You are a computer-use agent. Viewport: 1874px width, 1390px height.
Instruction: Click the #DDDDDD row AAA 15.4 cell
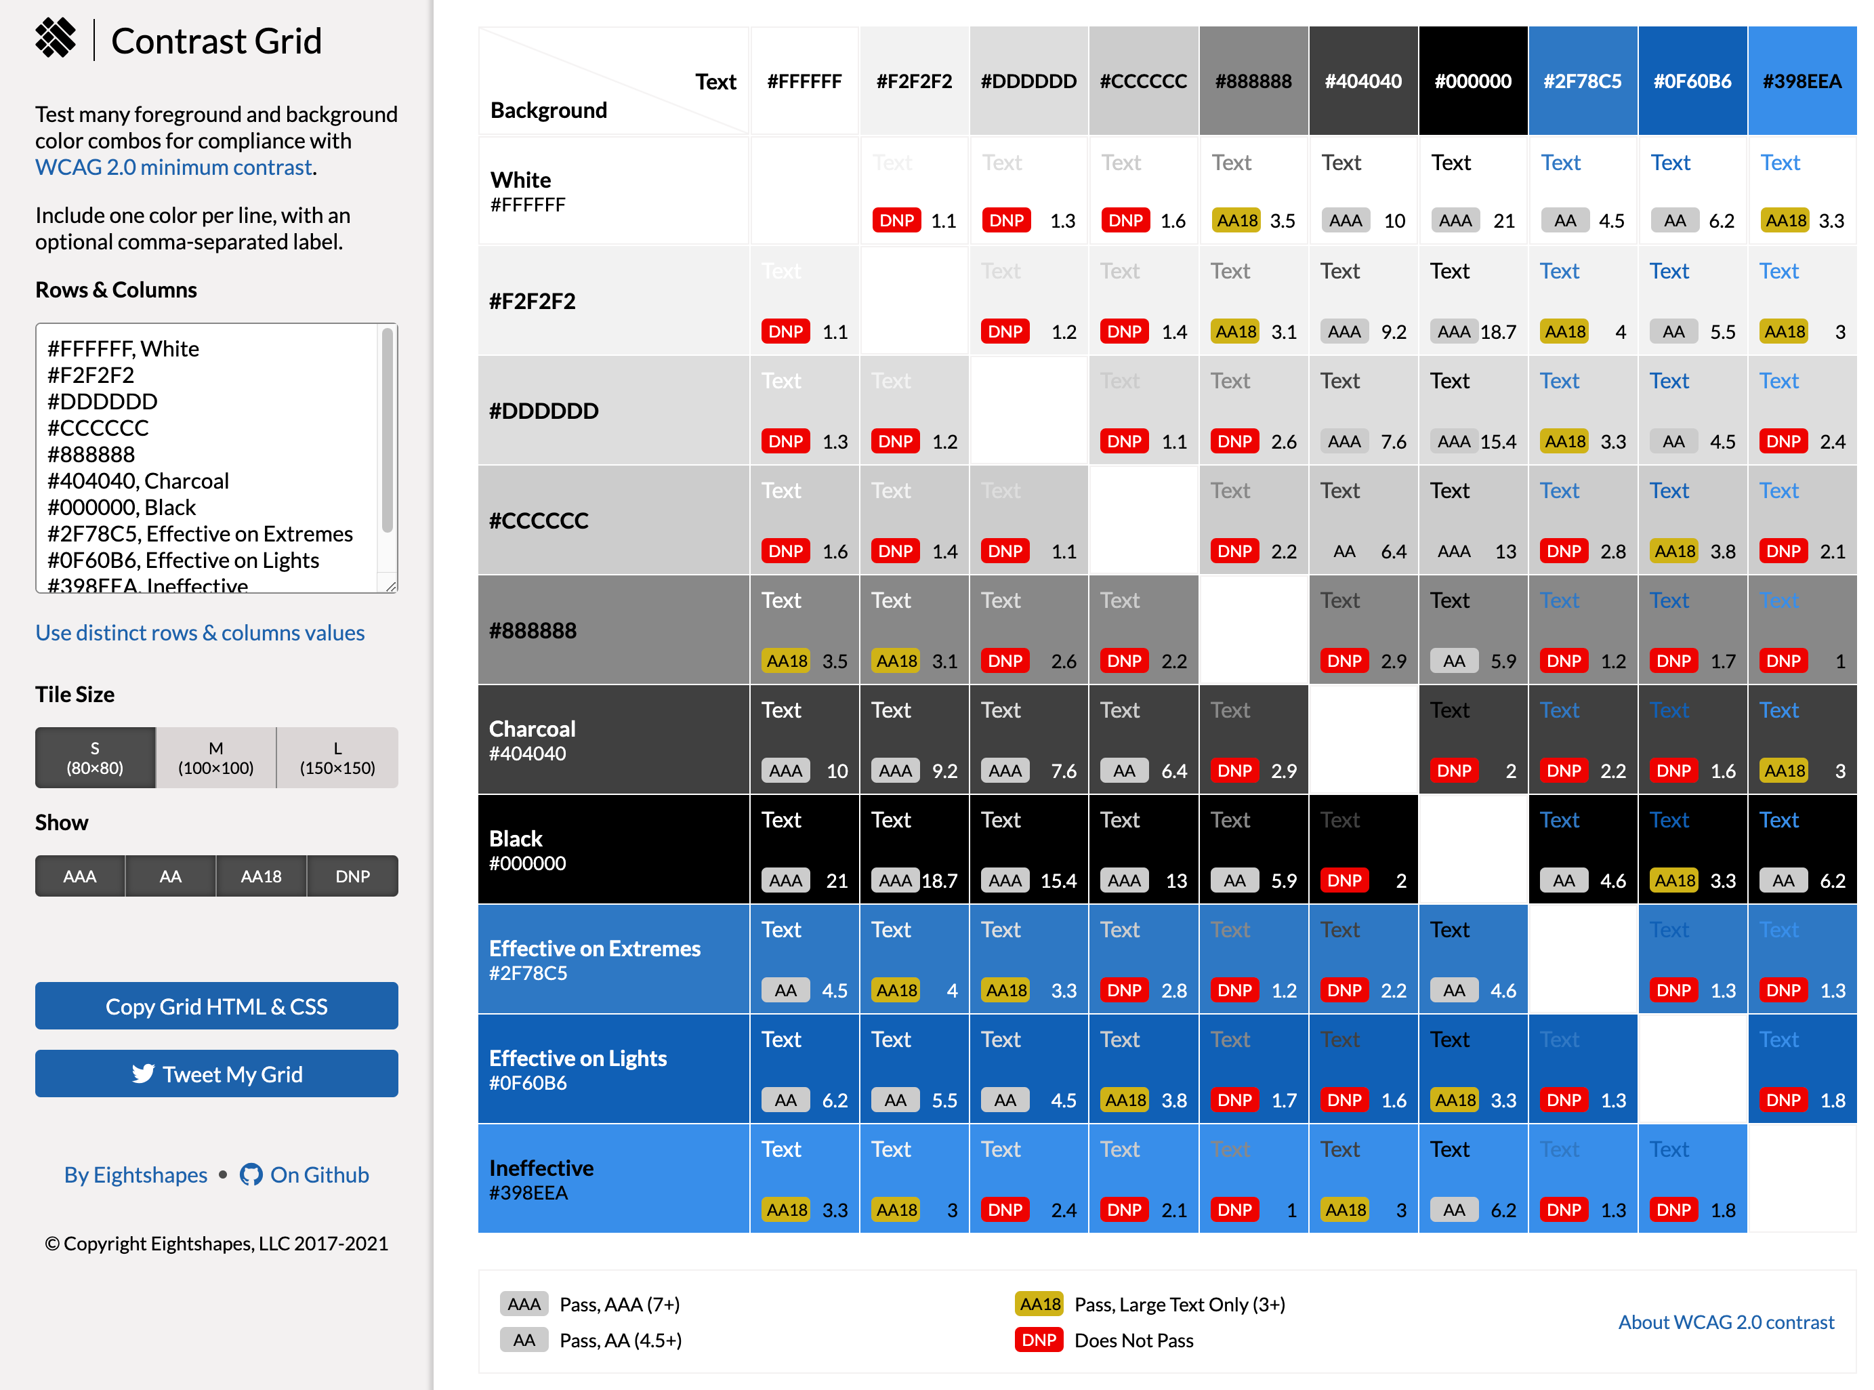(1473, 411)
